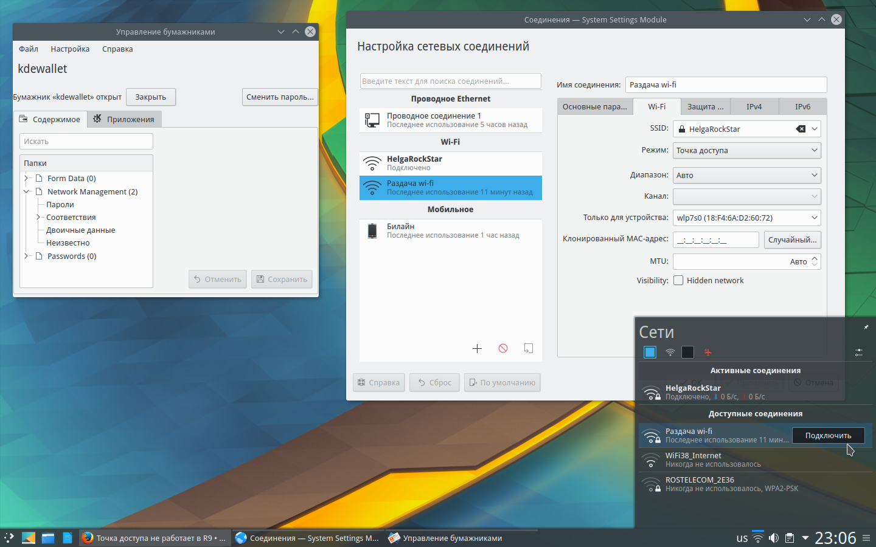Screen dimensions: 876x547
Task: Click Закрыть to close the wallet
Action: tap(151, 97)
